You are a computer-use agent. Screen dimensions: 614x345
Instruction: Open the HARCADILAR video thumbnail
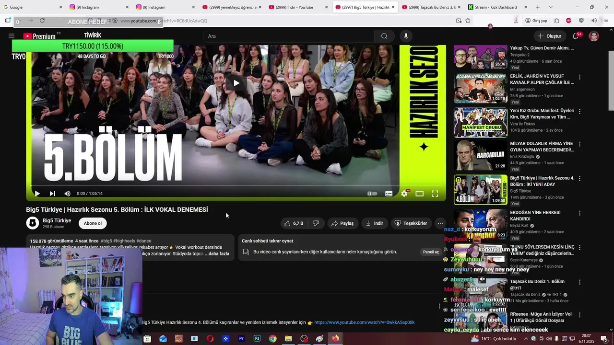click(480, 155)
